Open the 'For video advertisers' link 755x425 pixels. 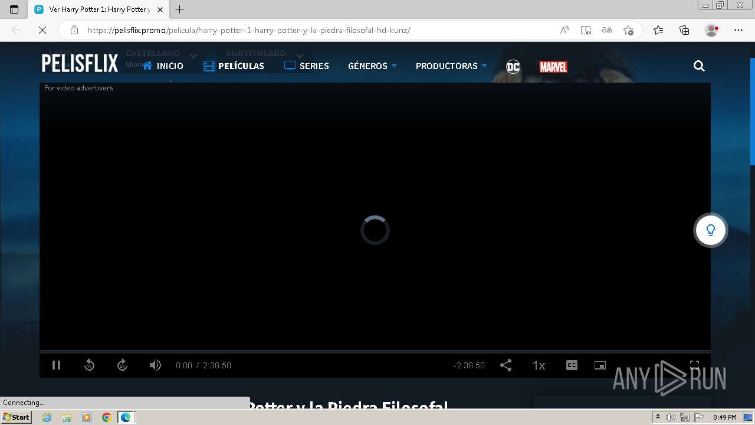(x=78, y=88)
